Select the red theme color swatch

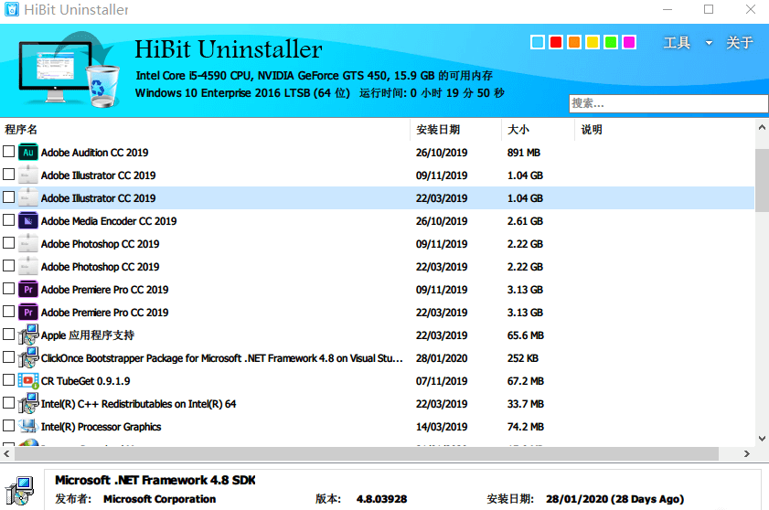[556, 42]
